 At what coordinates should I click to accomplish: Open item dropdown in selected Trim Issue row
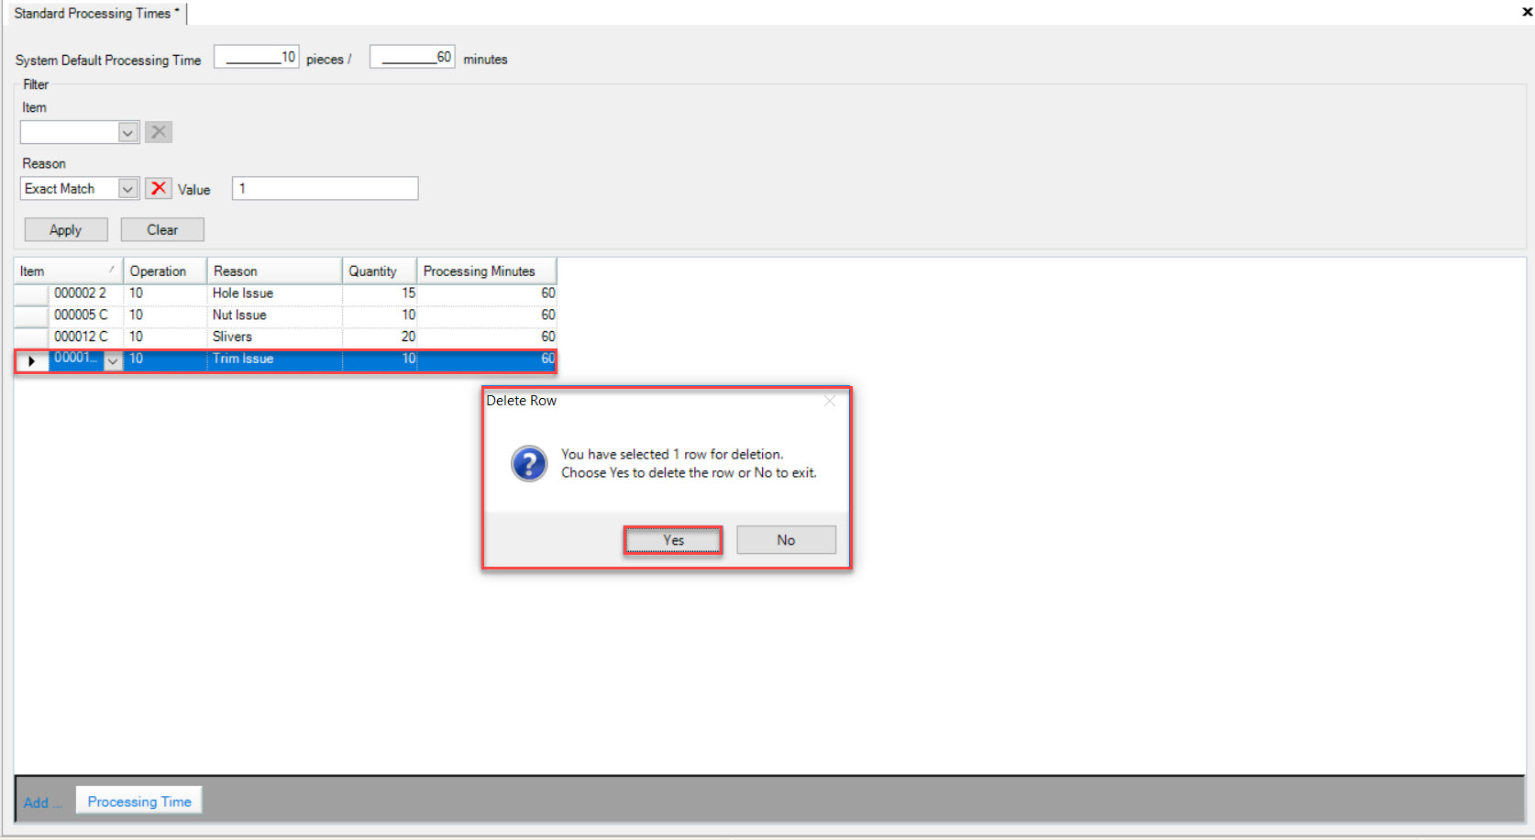point(113,360)
